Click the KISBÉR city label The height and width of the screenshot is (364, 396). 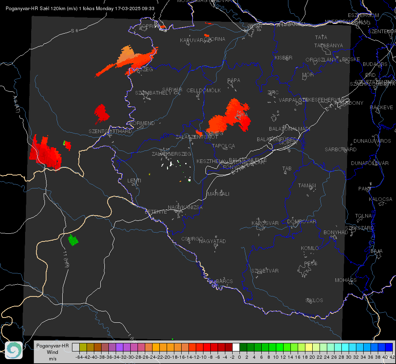pyautogui.click(x=284, y=58)
